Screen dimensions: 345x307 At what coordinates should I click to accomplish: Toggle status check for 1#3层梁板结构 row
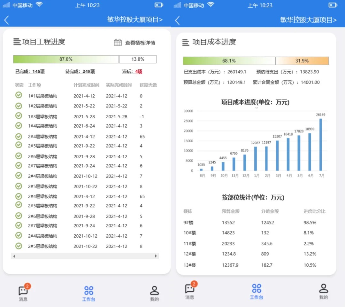click(19, 116)
